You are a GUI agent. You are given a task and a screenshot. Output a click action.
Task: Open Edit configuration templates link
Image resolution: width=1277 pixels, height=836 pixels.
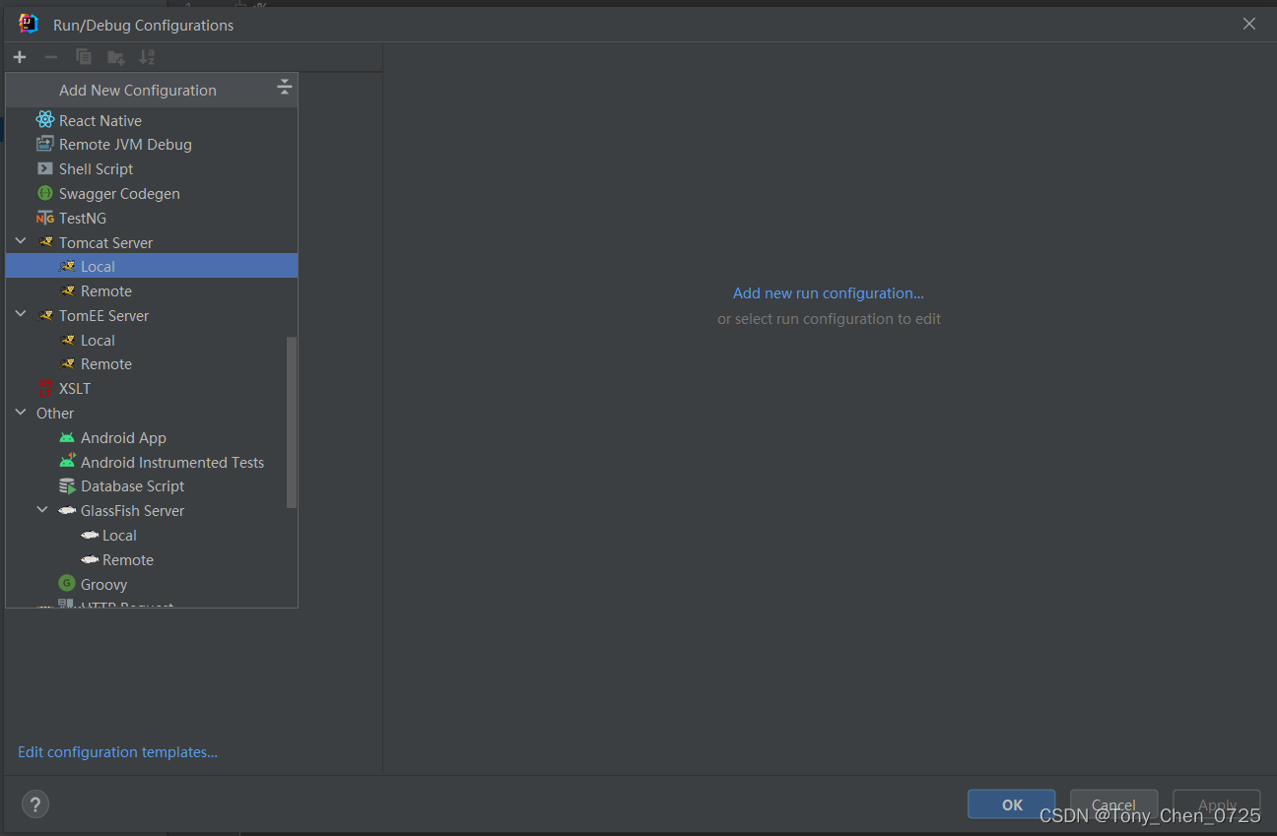point(117,751)
